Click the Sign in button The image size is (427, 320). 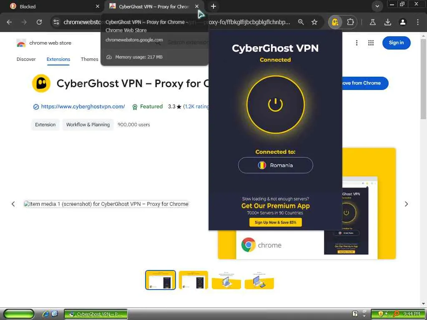coord(396,43)
